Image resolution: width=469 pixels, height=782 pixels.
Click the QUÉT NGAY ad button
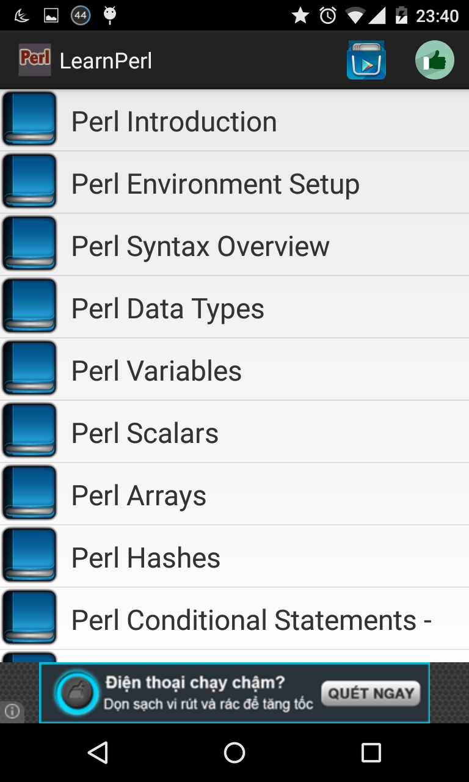pyautogui.click(x=371, y=693)
